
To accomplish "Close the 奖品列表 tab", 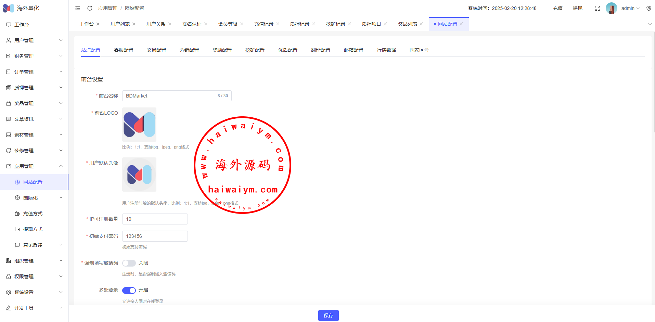I will [x=421, y=24].
